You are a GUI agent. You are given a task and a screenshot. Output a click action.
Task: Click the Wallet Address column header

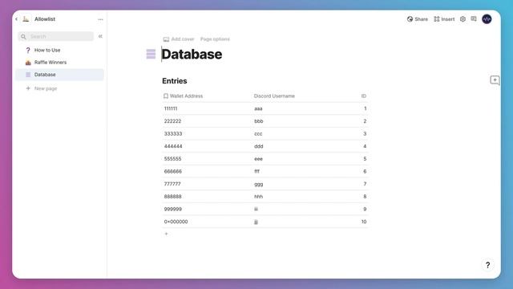click(x=184, y=96)
